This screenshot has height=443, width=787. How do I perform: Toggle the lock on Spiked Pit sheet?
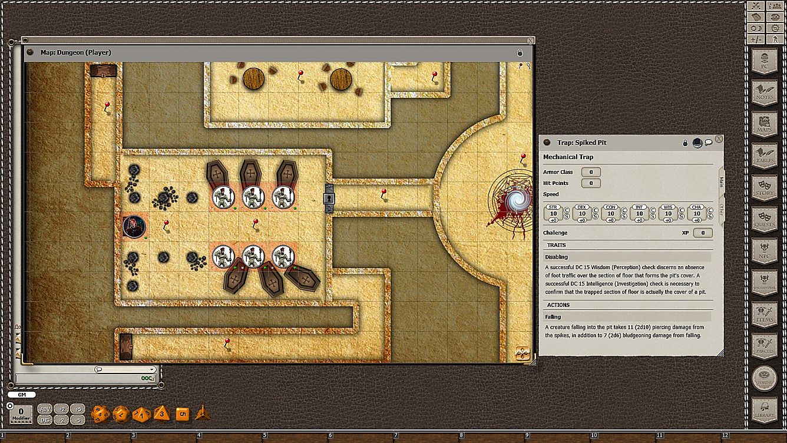[686, 143]
